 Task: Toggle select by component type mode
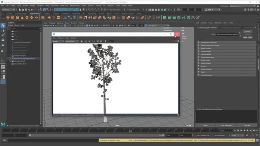48,10
